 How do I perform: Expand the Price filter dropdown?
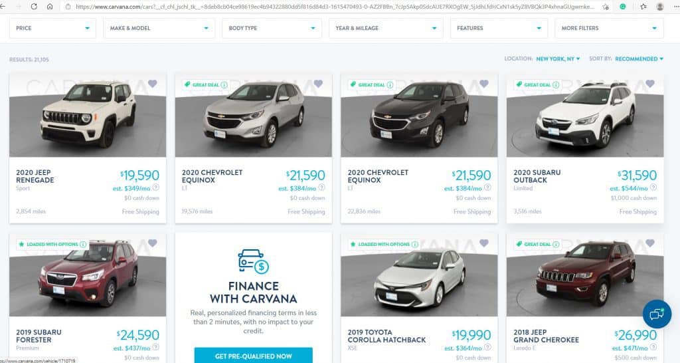pyautogui.click(x=52, y=28)
